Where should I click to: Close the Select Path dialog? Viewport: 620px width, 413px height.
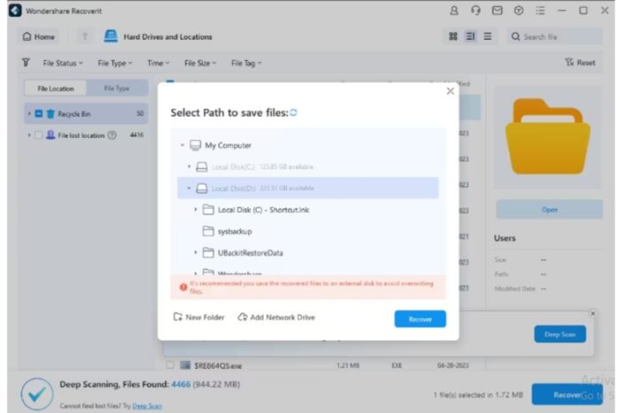[450, 91]
